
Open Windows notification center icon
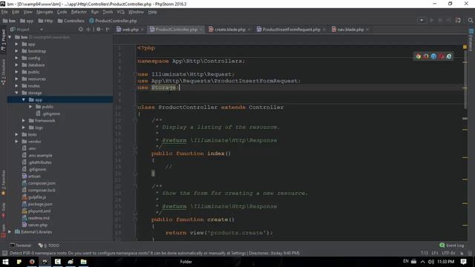point(463,262)
